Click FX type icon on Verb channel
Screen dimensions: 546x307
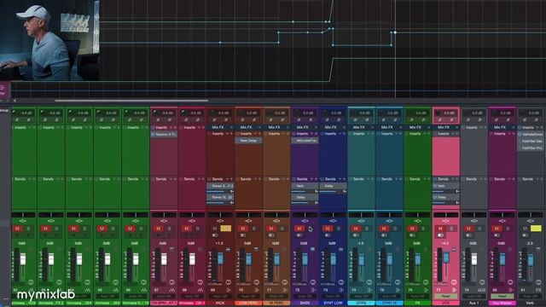tap(538, 290)
